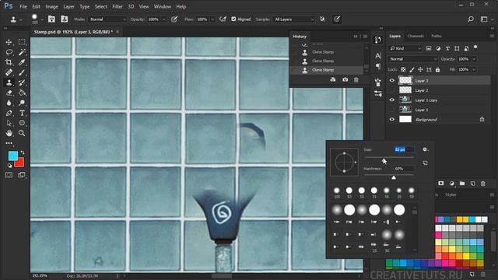
Task: Create a new group folder
Action: coord(461,184)
